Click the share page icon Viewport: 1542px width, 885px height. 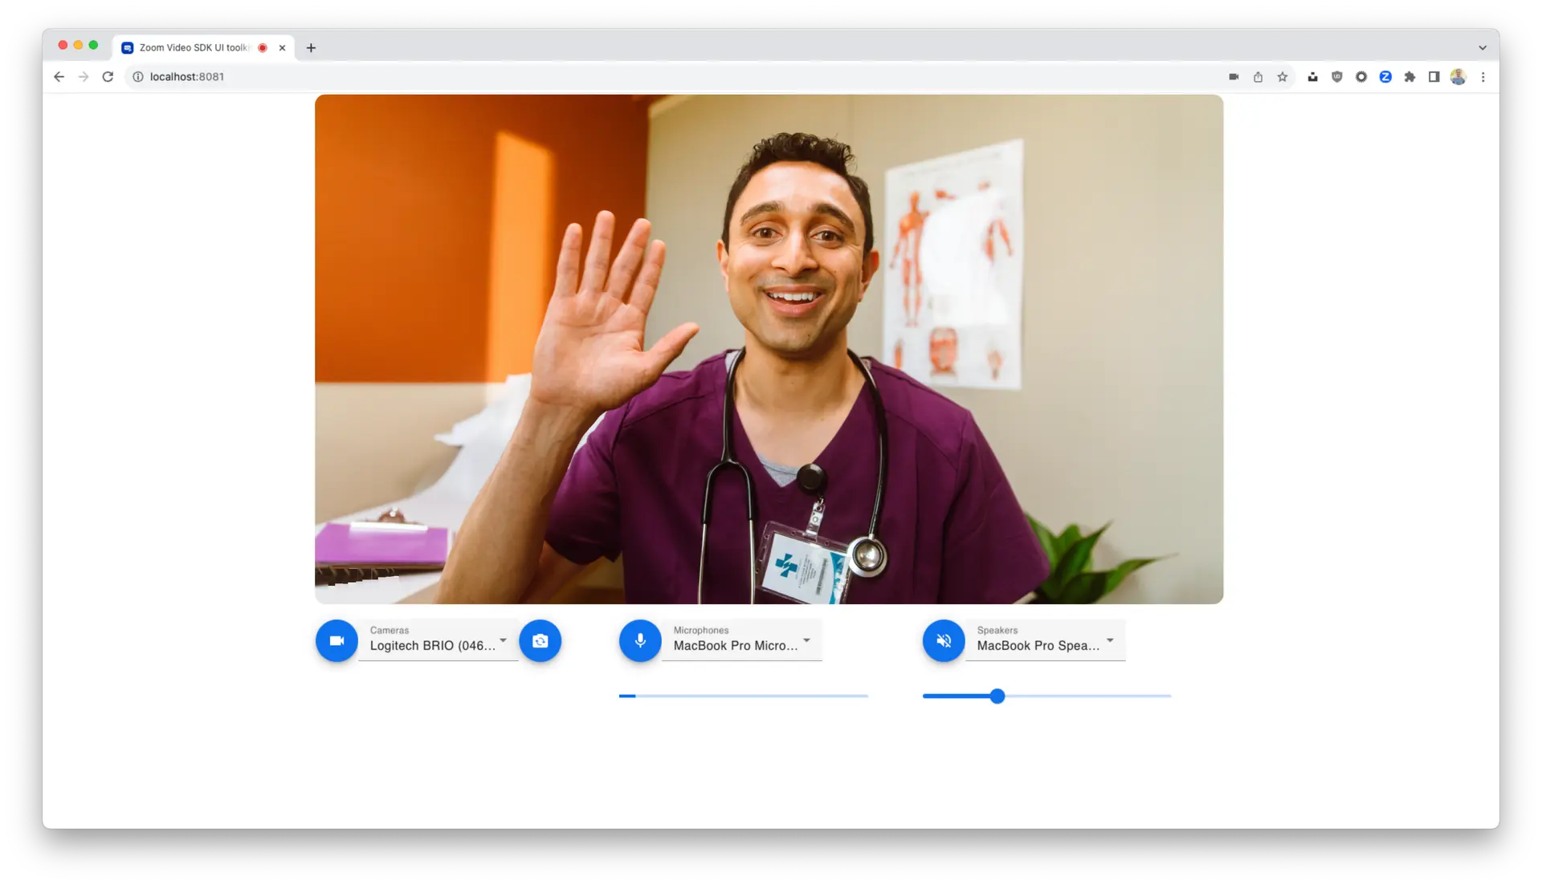click(x=1258, y=77)
